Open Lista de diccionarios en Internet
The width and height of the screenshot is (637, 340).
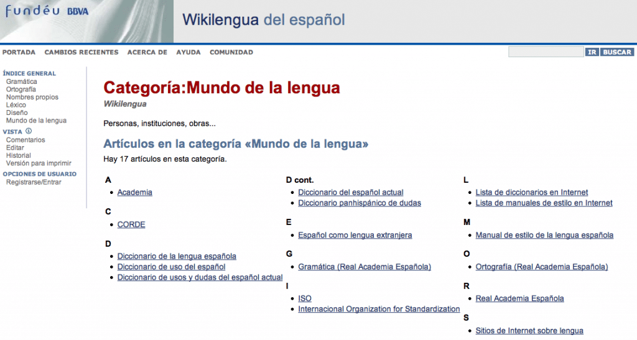[x=532, y=192]
